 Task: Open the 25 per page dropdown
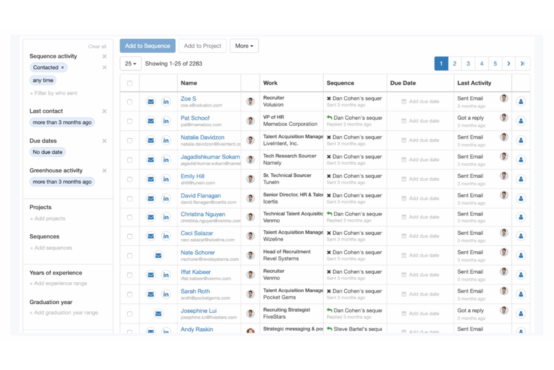click(x=131, y=64)
